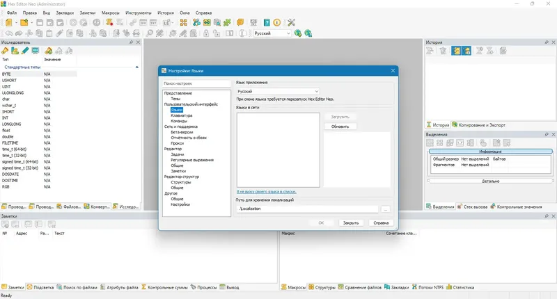This screenshot has width=557, height=299.
Task: Click the teal question mark help icon
Action: pos(267,23)
